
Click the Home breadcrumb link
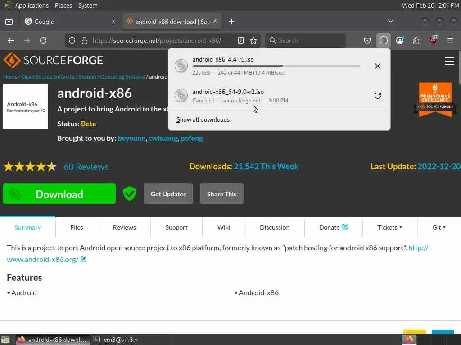(x=10, y=77)
